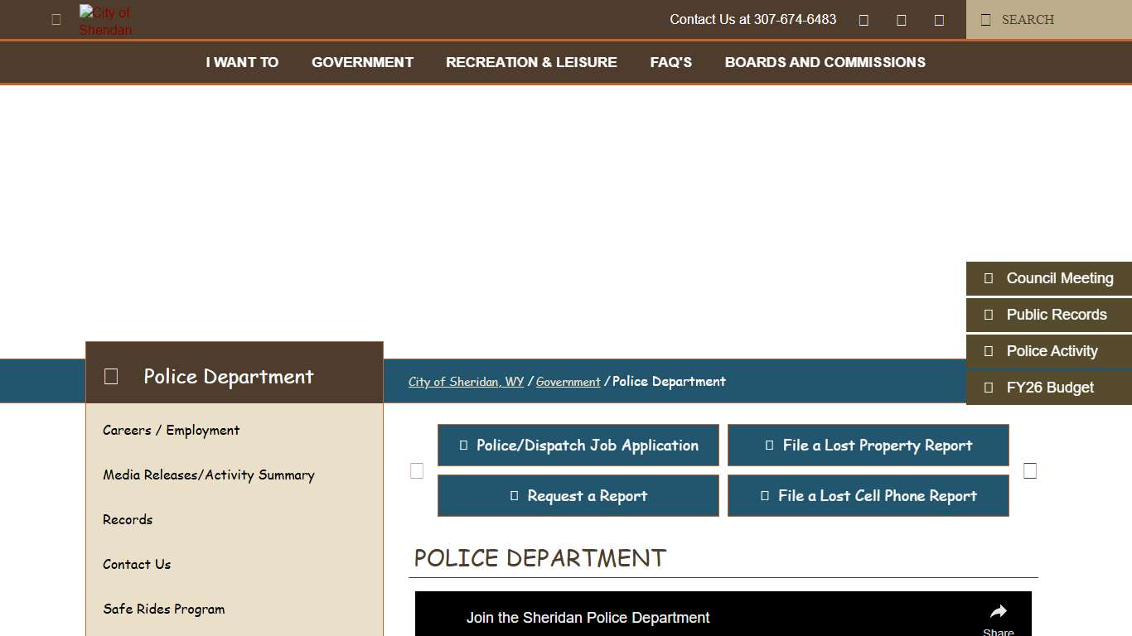The height and width of the screenshot is (636, 1132).
Task: Expand the I WANT TO navigation menu
Action: point(241,62)
